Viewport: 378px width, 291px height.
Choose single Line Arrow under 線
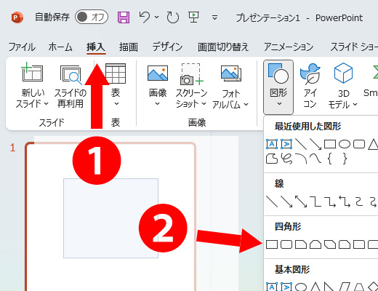coord(286,202)
